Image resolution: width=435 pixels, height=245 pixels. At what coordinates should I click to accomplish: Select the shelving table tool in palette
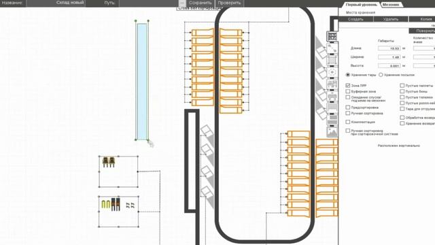332,108
